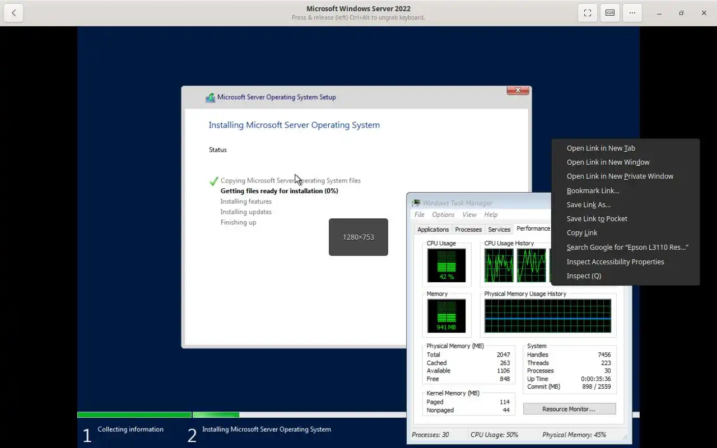
Task: Click 'Installing features' status line
Action: (246, 202)
